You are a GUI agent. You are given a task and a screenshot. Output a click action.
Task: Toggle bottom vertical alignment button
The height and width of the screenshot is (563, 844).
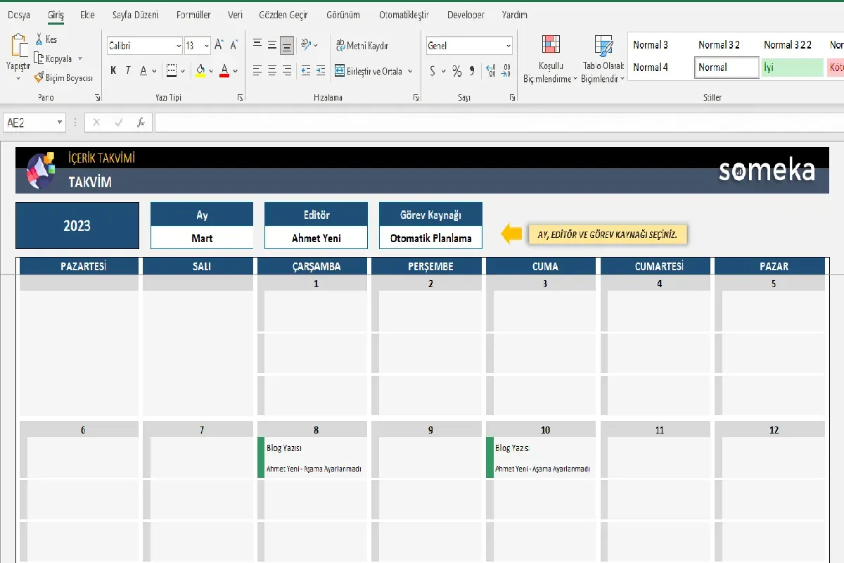(286, 46)
